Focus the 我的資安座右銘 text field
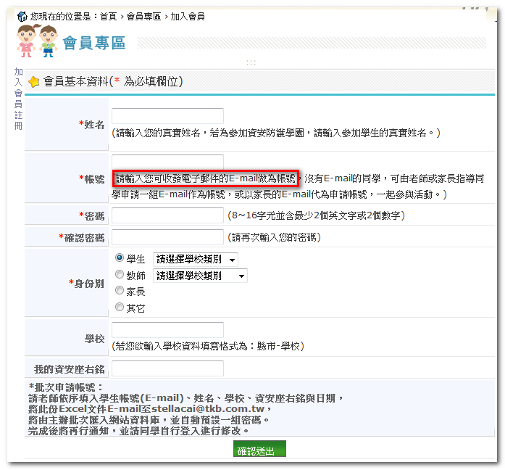Screen dimensions: 505x470 point(167,368)
